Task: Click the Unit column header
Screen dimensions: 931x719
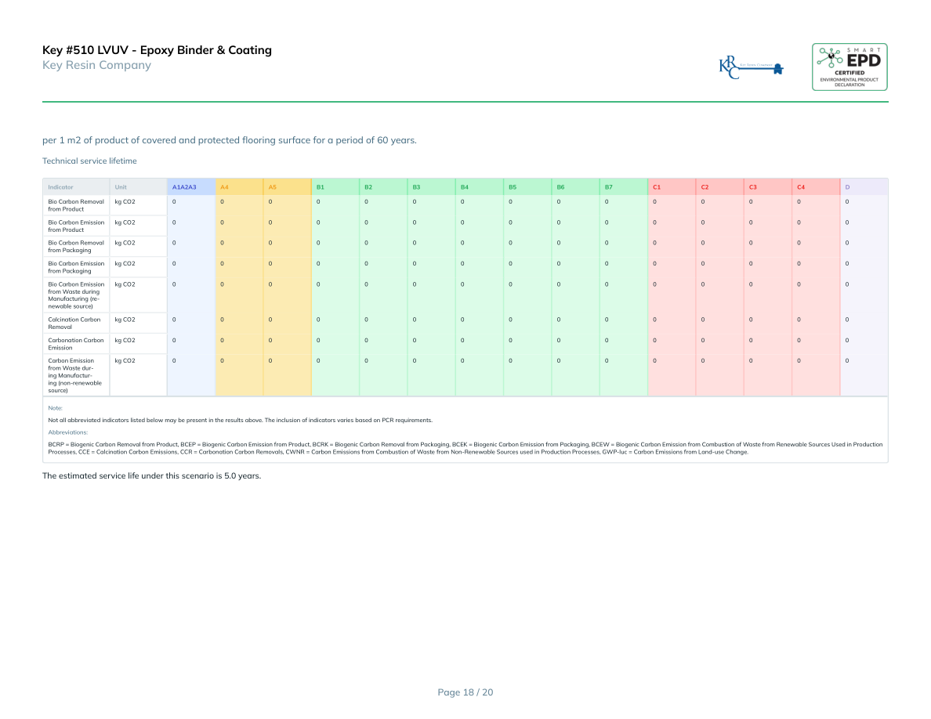Action: point(120,187)
